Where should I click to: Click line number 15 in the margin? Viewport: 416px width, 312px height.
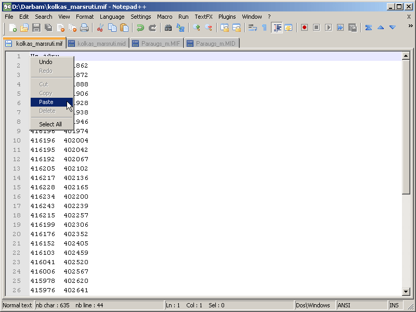coord(17,187)
